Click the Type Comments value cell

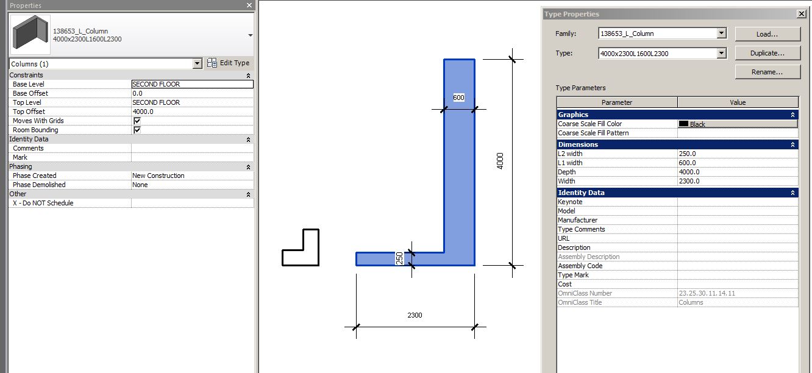(738, 229)
